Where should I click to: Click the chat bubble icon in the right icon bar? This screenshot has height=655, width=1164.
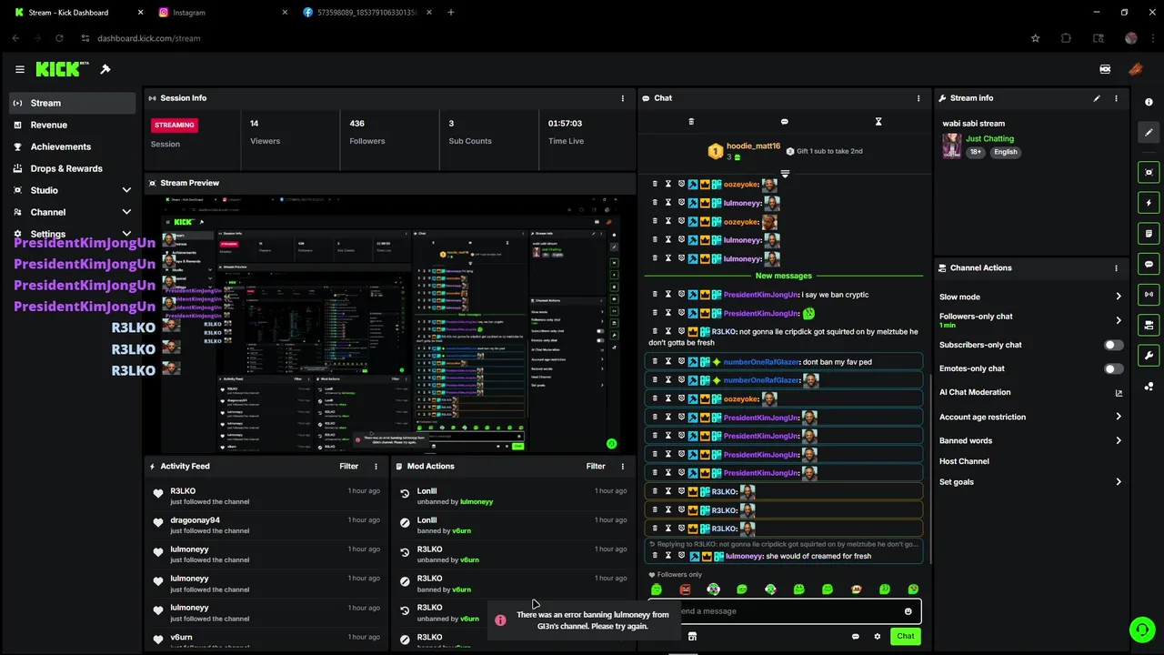click(x=1149, y=264)
